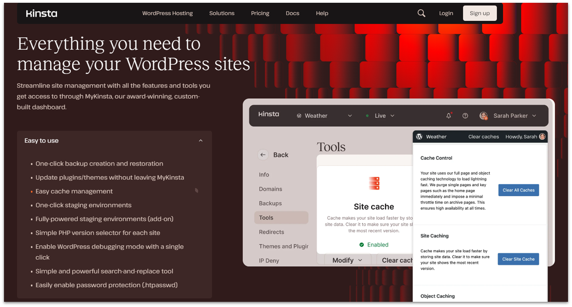Image resolution: width=572 pixels, height=307 pixels.
Task: Click the WordPress logo in admin bar
Action: pos(419,136)
